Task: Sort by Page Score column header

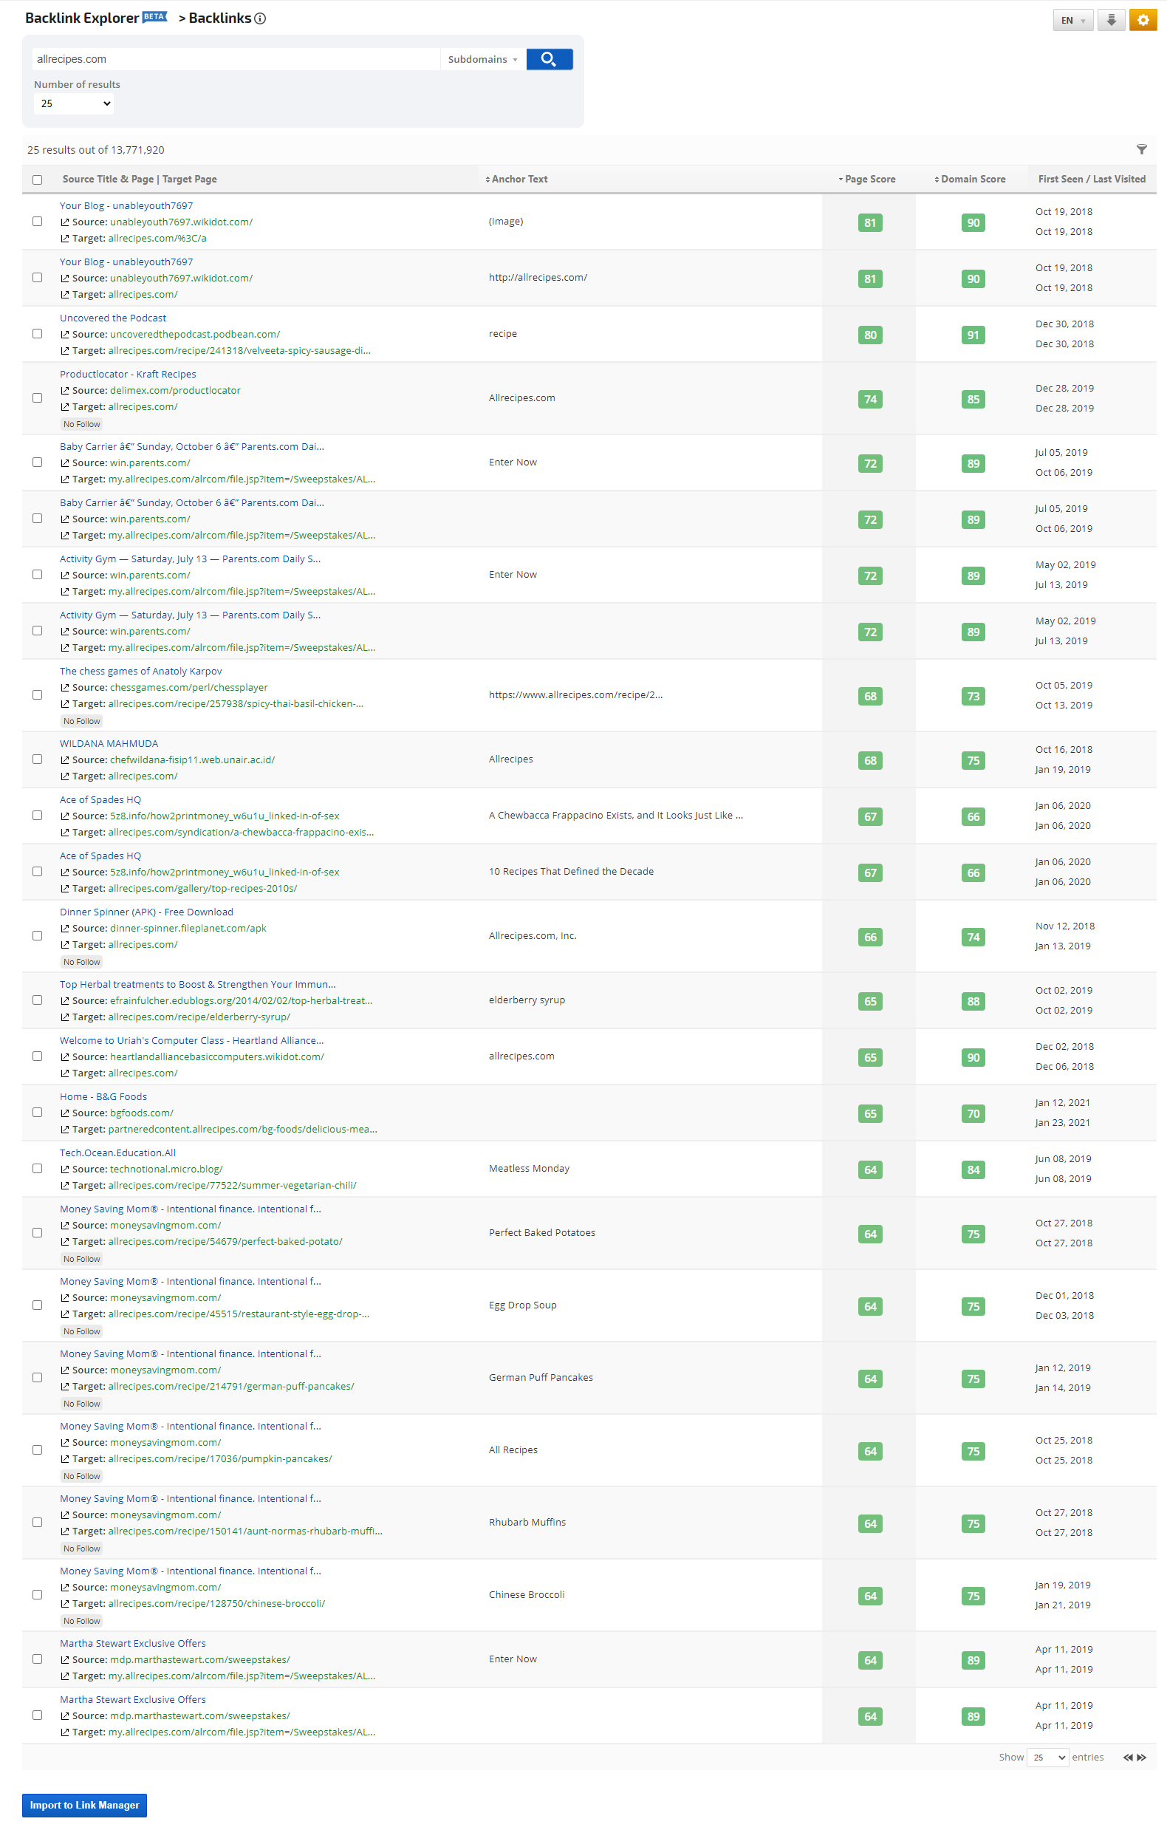Action: click(x=869, y=180)
